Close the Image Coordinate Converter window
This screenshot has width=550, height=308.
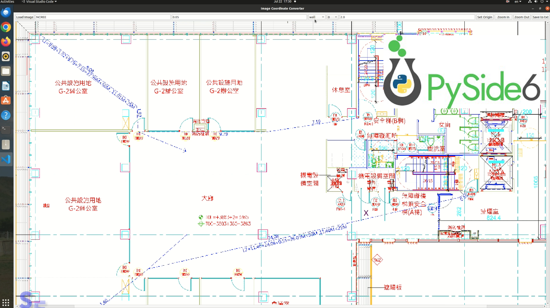(547, 8)
